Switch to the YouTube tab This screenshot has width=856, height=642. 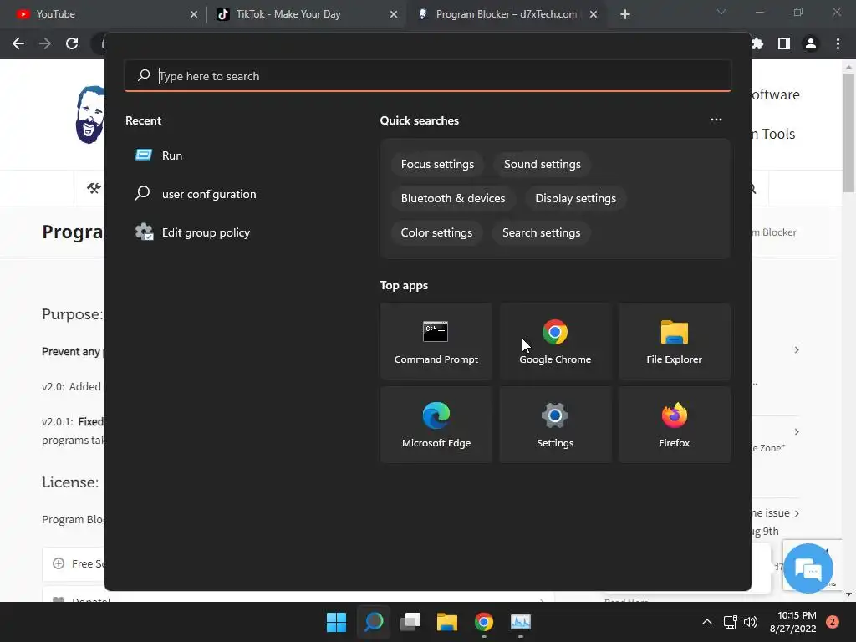pos(102,14)
